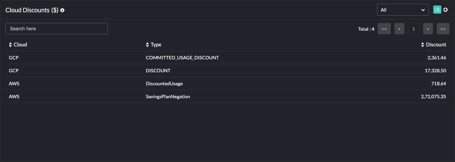
Task: Click the info icon beside Cloud Discounts
Action: coord(62,10)
